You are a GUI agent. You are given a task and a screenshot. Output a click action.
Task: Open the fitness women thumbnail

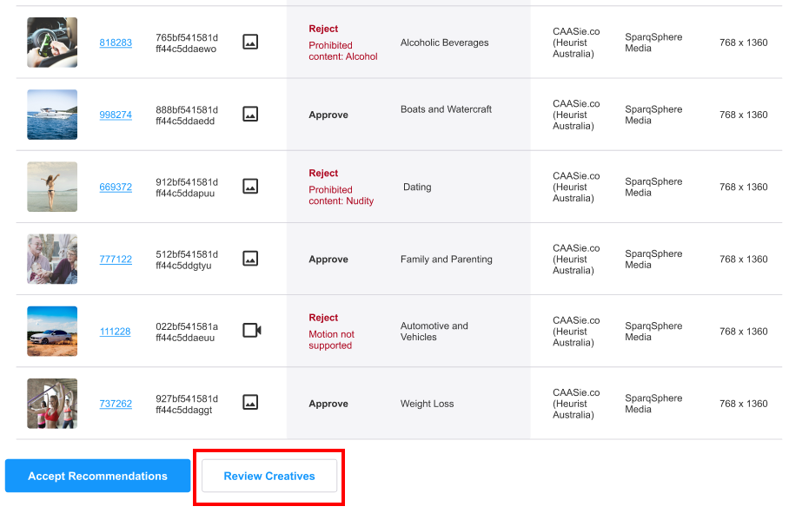pos(52,404)
